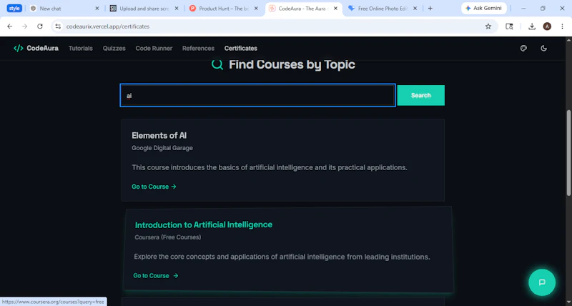Open the profile avatar menu
This screenshot has height=306, width=572.
click(x=547, y=26)
